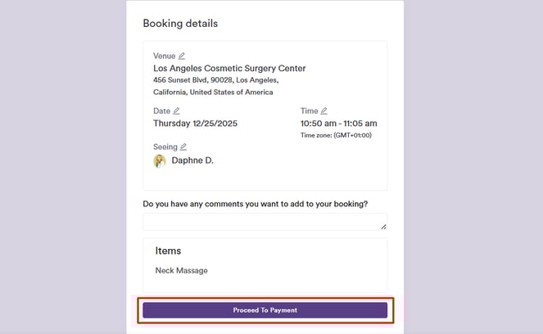Viewport: 543px width, 334px height.
Task: Select the 456 Sunset Blvd address line
Action: tap(215, 81)
